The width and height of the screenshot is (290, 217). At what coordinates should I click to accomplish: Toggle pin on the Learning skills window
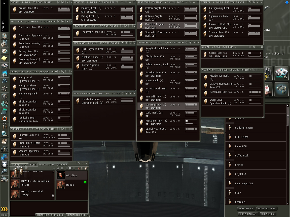pyautogui.click(x=187, y=43)
